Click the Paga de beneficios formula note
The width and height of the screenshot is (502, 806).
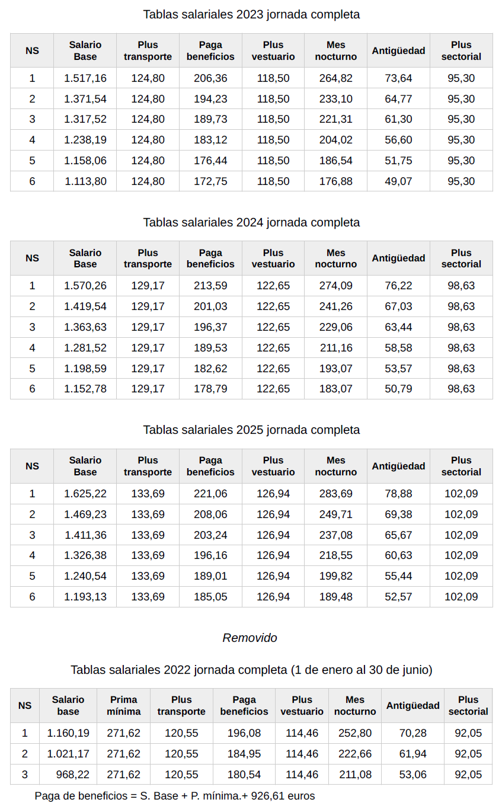pyautogui.click(x=175, y=796)
